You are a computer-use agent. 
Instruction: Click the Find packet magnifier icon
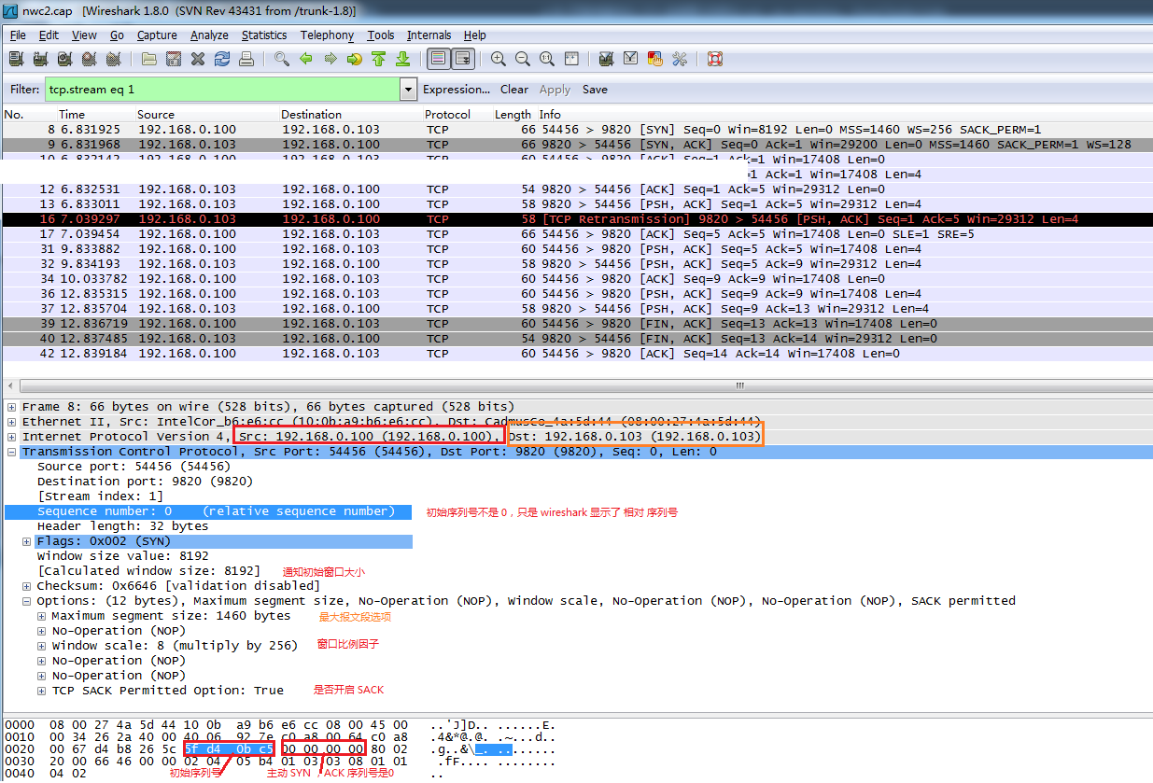tap(281, 60)
